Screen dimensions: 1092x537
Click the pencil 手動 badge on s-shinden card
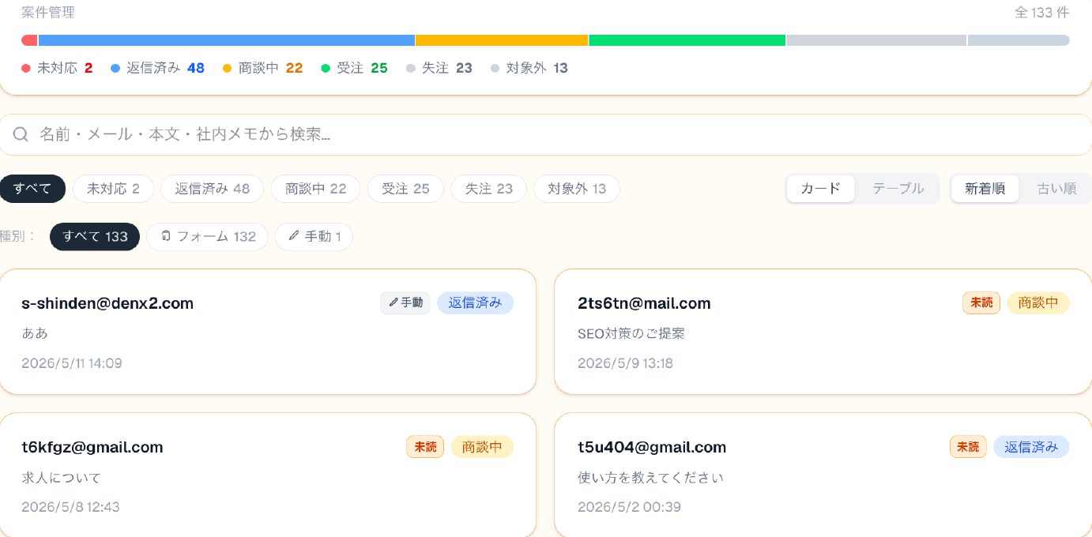pyautogui.click(x=405, y=302)
